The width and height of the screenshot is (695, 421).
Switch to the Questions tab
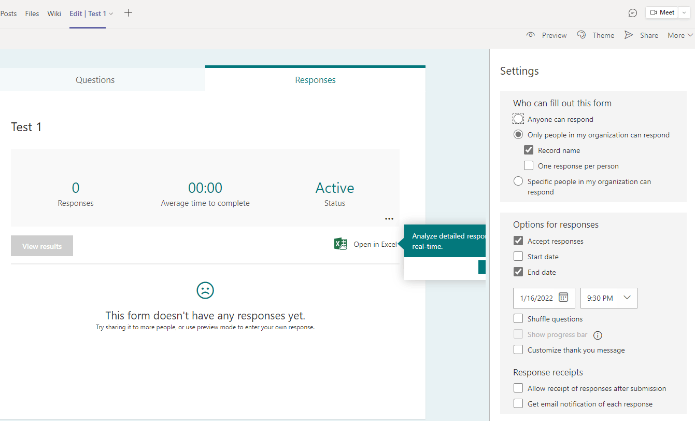(95, 80)
